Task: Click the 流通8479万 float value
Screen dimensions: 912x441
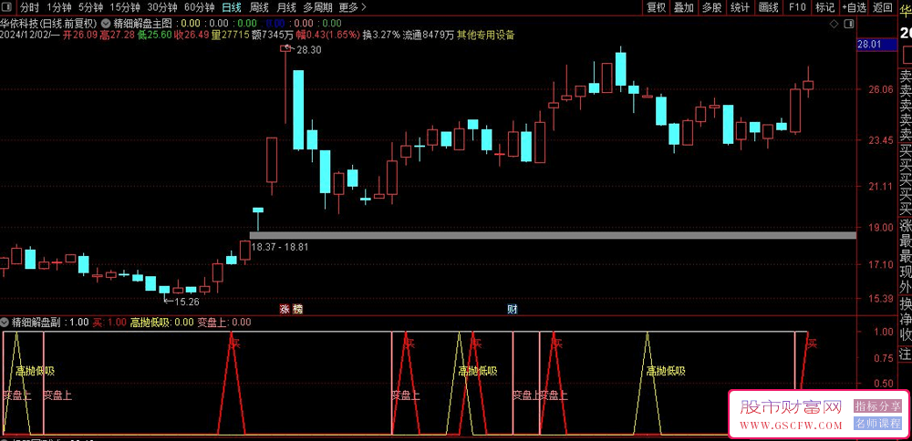Action: (x=429, y=35)
